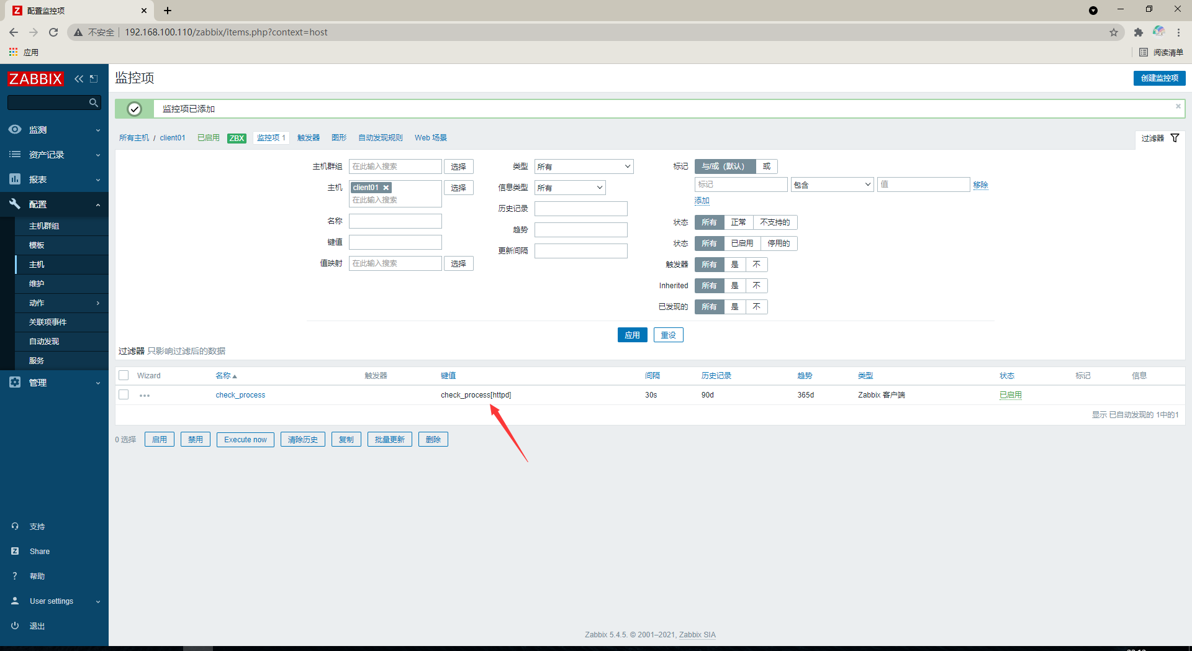Click Execute now button
Viewport: 1192px width, 651px height.
pos(245,440)
